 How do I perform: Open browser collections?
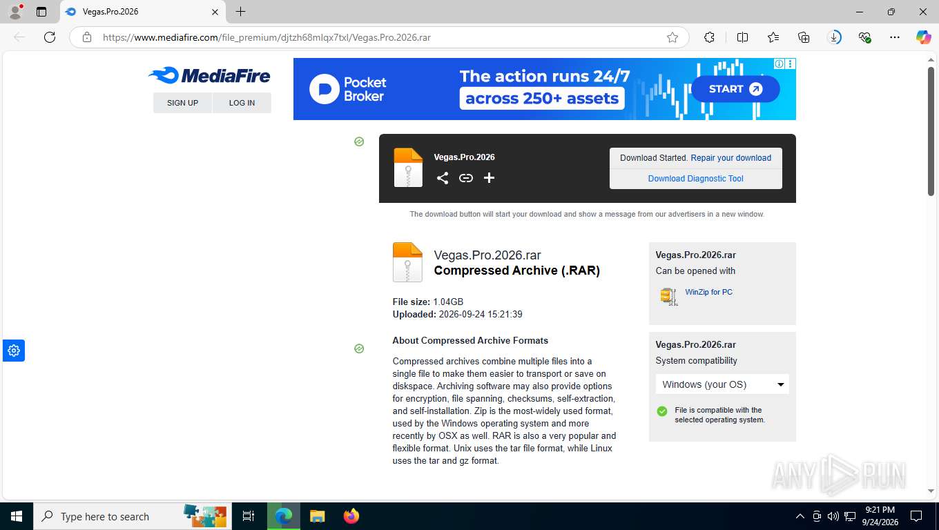click(x=804, y=37)
